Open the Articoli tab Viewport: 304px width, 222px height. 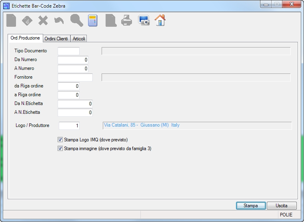click(x=79, y=39)
